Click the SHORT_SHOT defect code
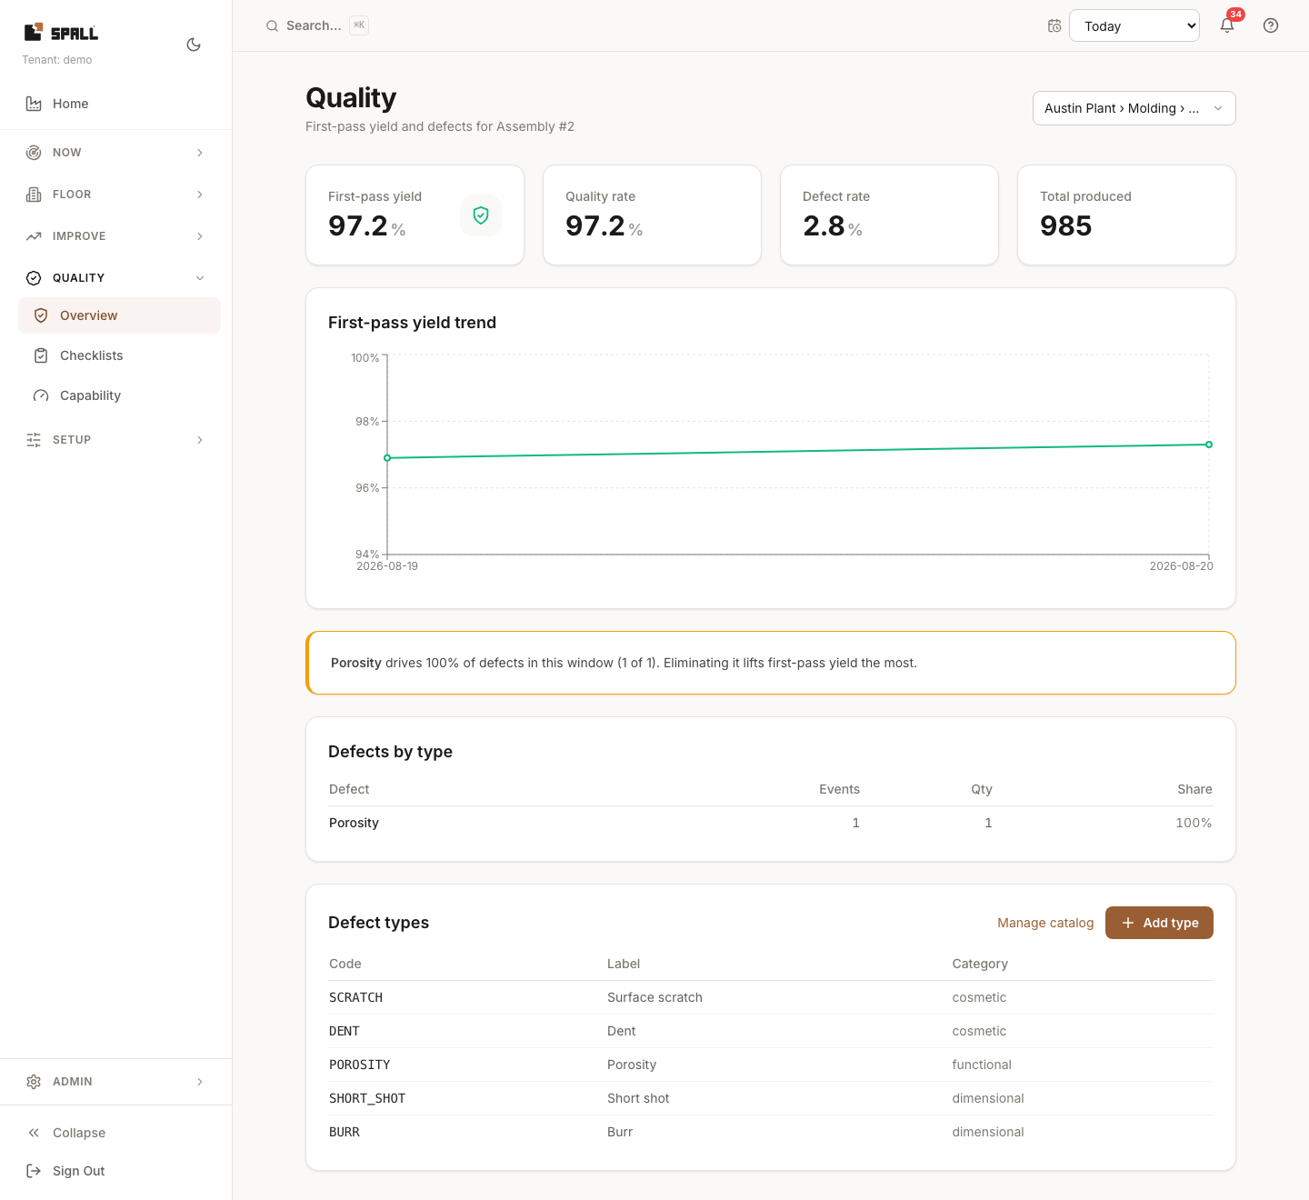1309x1200 pixels. click(x=367, y=1098)
